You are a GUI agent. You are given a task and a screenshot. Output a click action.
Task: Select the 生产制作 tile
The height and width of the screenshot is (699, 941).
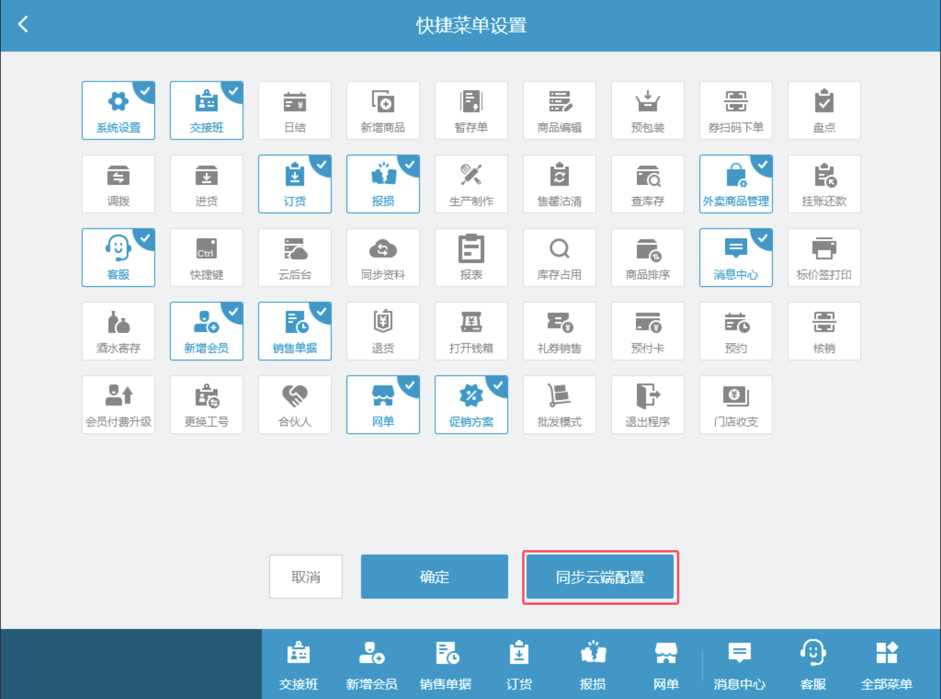pyautogui.click(x=471, y=184)
